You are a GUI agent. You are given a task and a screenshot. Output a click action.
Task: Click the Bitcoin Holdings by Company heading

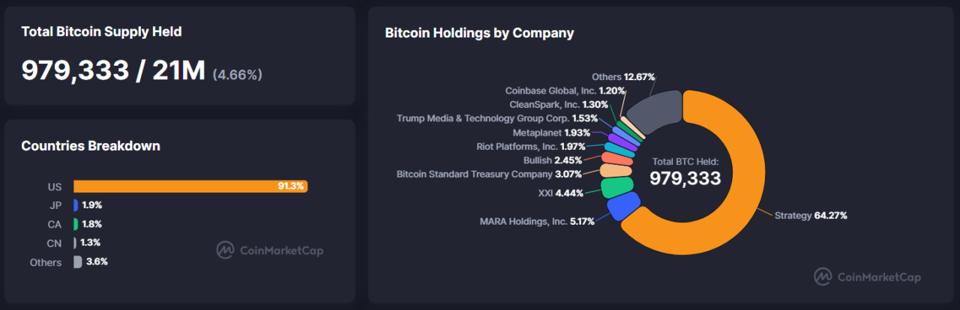coord(479,33)
